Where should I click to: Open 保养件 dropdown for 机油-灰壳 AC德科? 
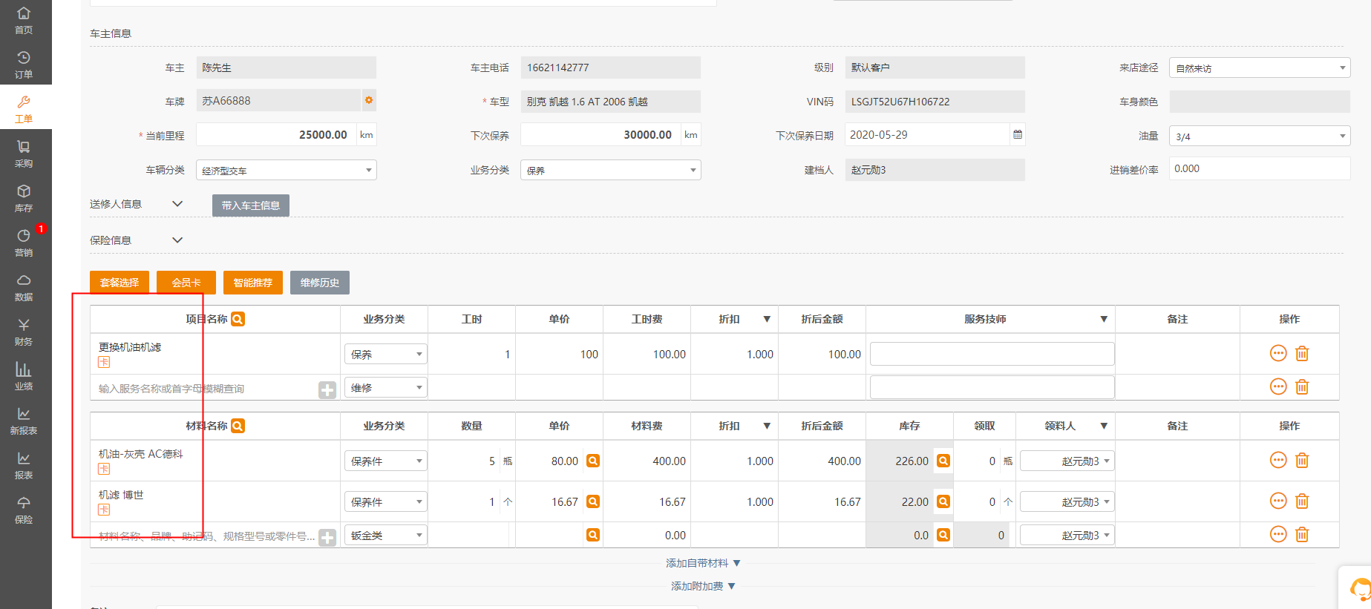[386, 461]
